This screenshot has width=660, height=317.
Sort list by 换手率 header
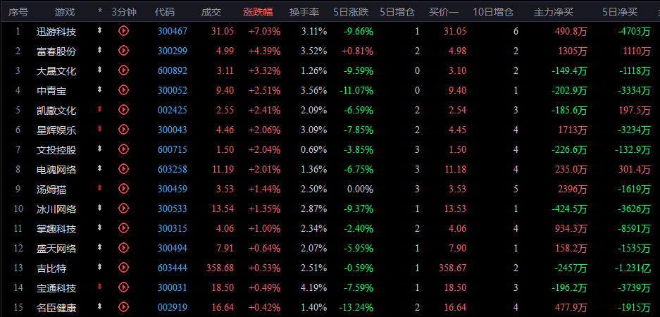[304, 12]
